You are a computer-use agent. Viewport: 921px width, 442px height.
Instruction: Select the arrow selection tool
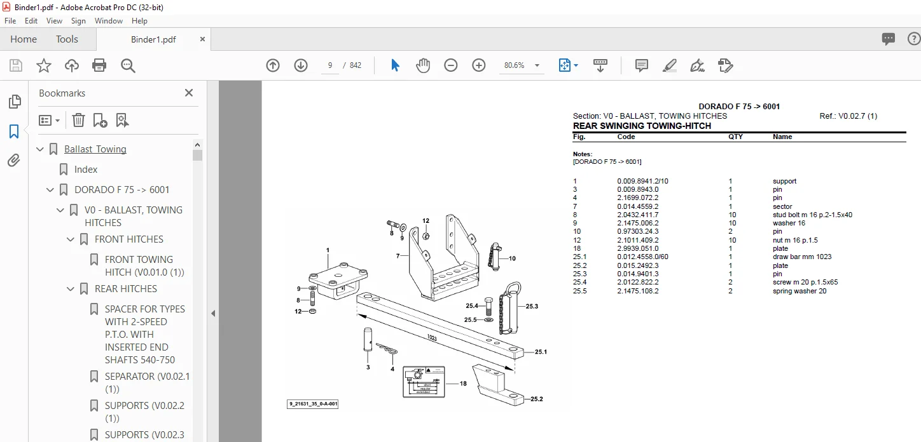click(x=395, y=65)
